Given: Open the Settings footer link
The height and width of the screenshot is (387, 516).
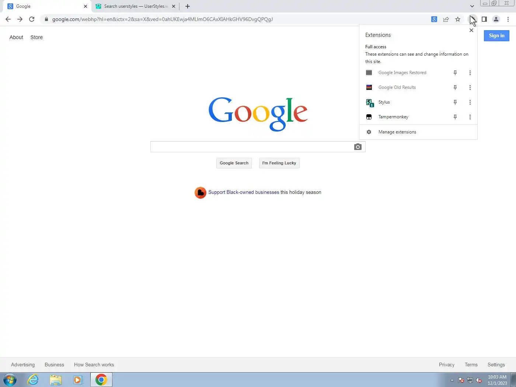Looking at the screenshot, I should (x=496, y=365).
